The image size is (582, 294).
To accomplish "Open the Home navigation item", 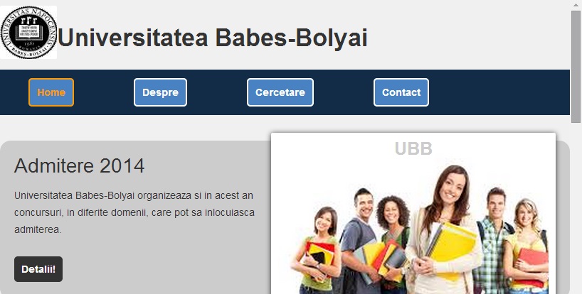I will tap(51, 92).
